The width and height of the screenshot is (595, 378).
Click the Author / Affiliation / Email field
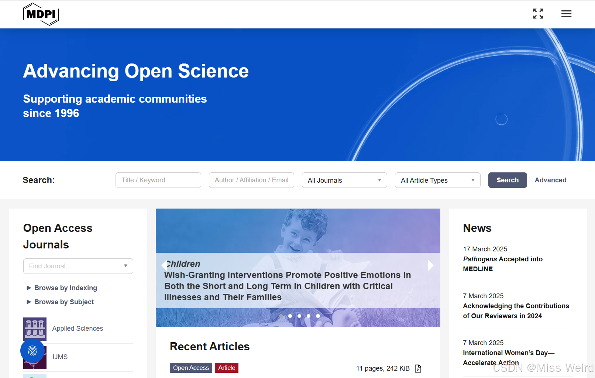pyautogui.click(x=251, y=180)
